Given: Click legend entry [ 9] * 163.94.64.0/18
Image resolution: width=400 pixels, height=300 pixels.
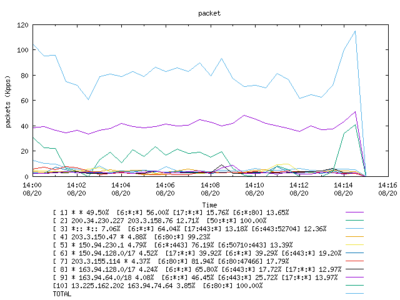Looking at the screenshot, I should pyautogui.click(x=196, y=277).
